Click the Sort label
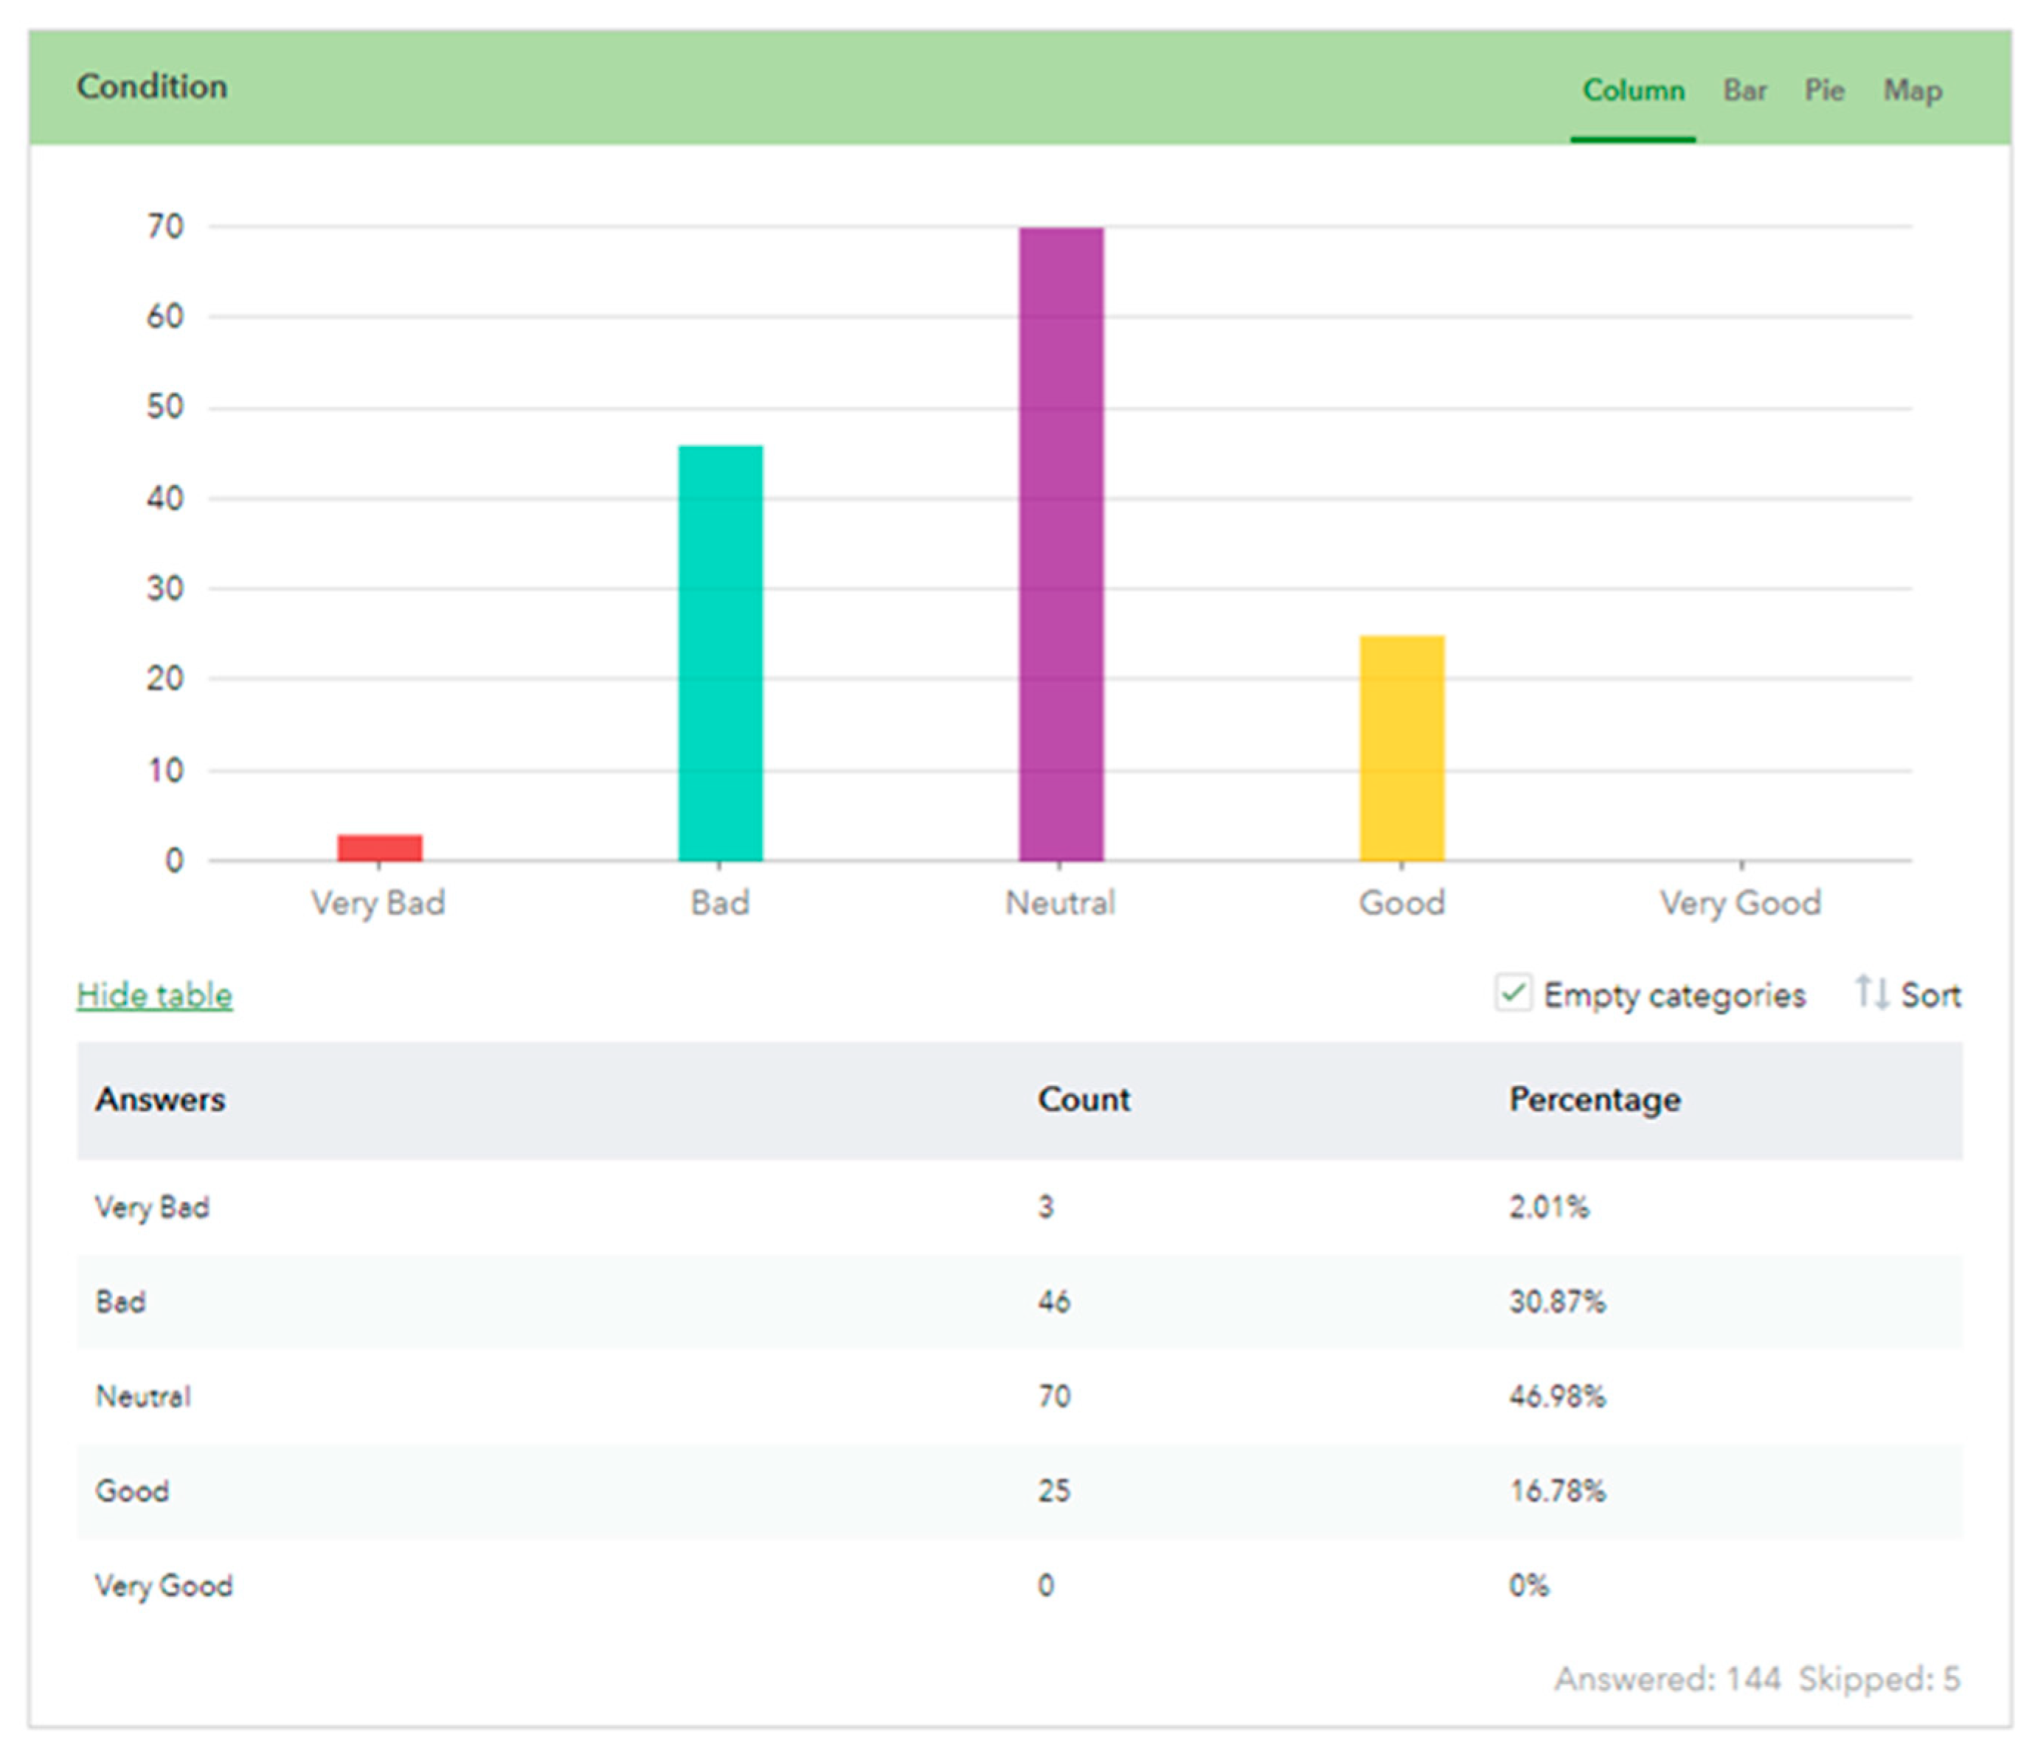The width and height of the screenshot is (2038, 1754). (x=1931, y=995)
